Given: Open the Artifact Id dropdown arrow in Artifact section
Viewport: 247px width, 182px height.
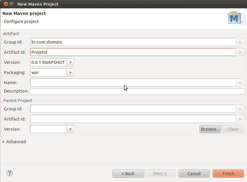Looking at the screenshot, I should pos(240,52).
